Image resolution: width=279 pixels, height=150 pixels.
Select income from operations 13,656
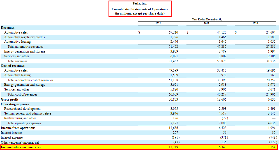tap(173, 128)
